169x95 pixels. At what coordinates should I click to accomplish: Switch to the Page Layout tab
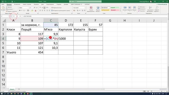[x=27, y=4]
